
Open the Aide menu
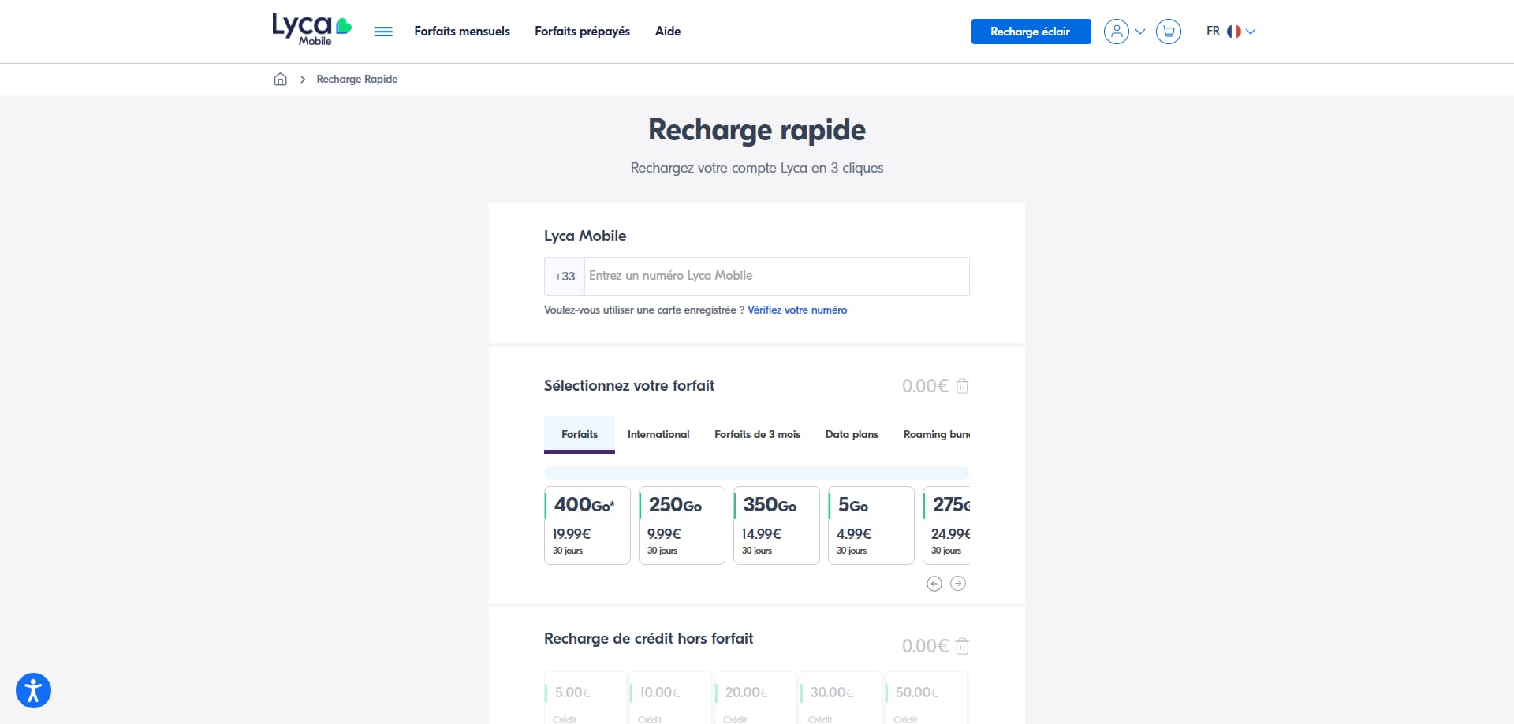point(668,32)
